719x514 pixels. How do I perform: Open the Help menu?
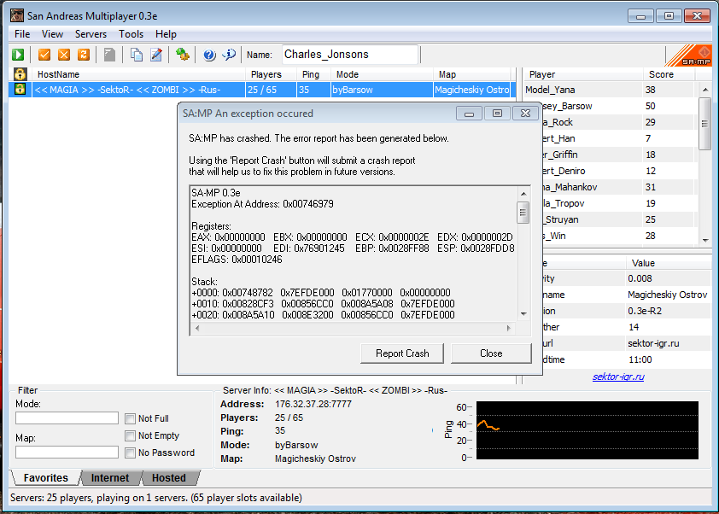[x=166, y=34]
